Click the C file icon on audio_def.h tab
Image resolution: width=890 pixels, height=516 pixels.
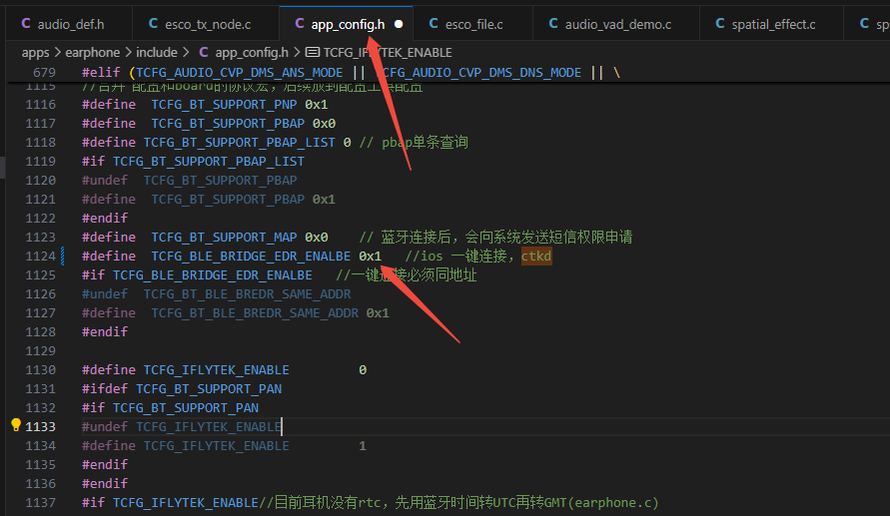tap(26, 23)
